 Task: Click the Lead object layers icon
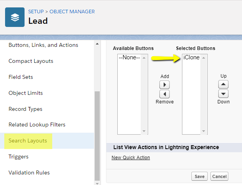click(15, 17)
